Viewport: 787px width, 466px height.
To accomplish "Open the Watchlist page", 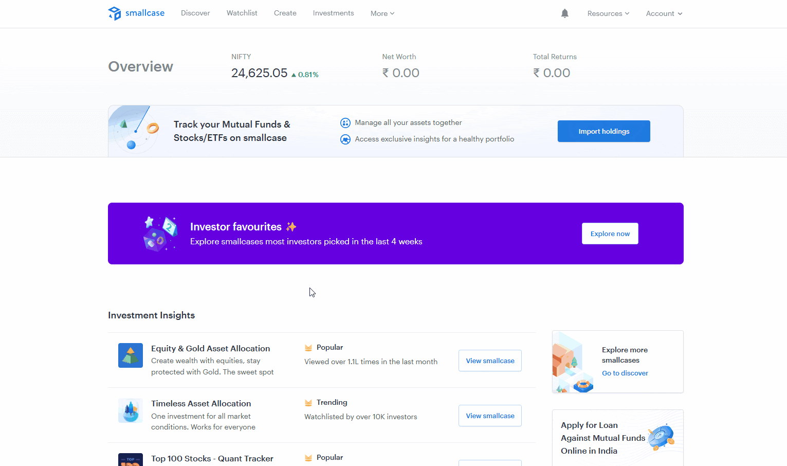I will 242,13.
